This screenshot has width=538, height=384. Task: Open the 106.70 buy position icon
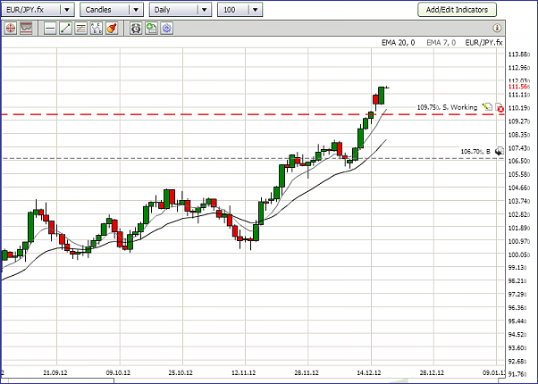click(x=500, y=151)
